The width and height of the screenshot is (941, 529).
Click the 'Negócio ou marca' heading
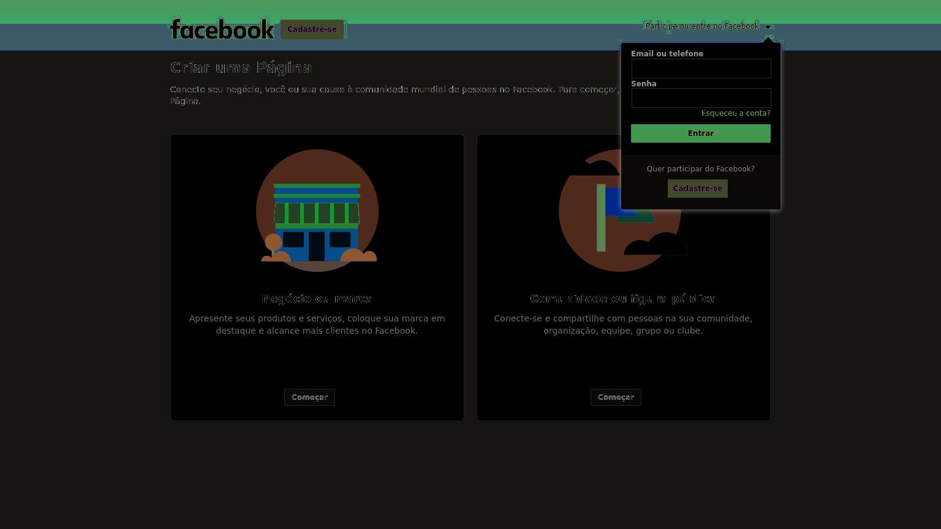[317, 299]
